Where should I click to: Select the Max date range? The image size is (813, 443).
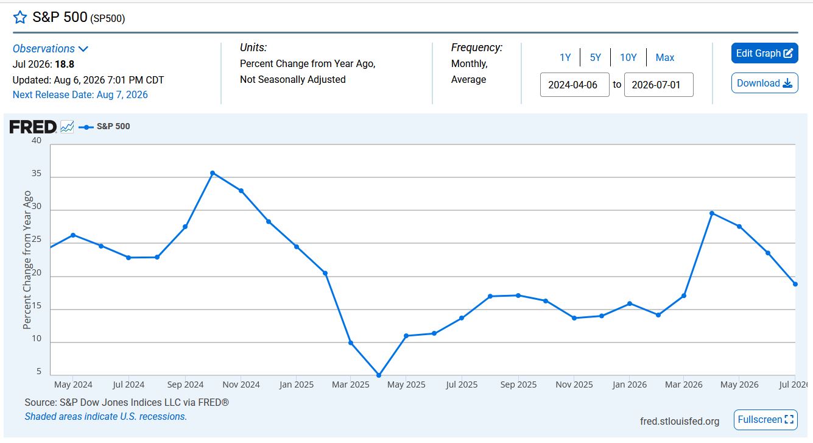click(x=665, y=57)
